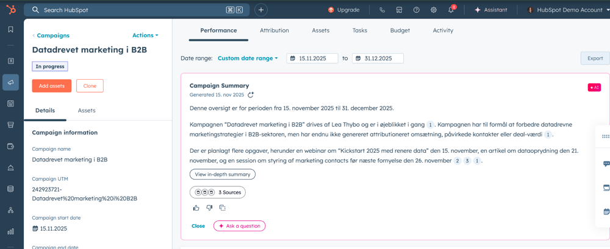Click the end date field 31.12.2025
Image resolution: width=610 pixels, height=249 pixels.
378,58
